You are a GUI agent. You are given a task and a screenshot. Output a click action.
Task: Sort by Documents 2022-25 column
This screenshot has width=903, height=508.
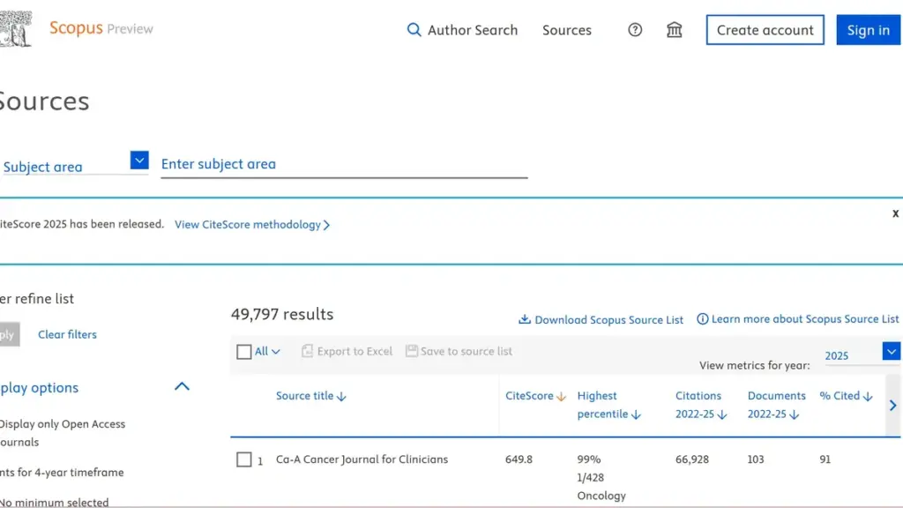[776, 405]
